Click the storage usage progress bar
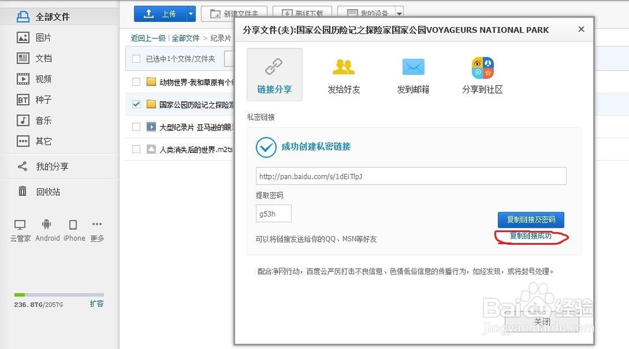 pyautogui.click(x=59, y=295)
